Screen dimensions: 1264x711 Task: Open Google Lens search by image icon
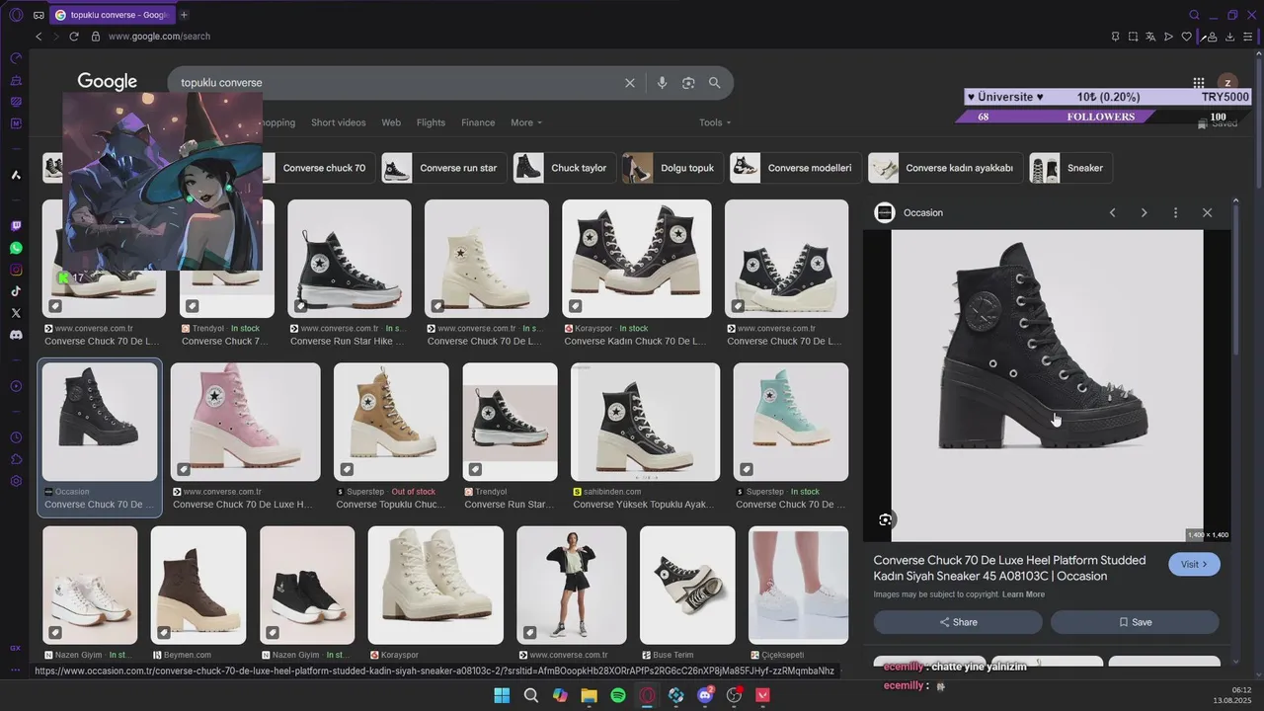[x=688, y=83]
